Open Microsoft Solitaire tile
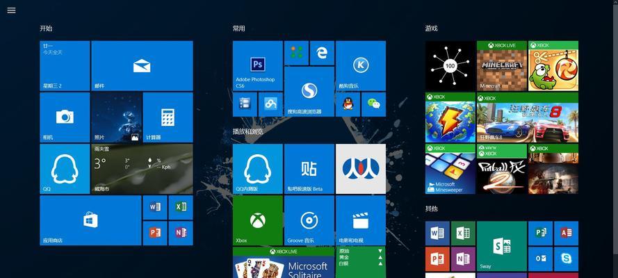This screenshot has width=618, height=278. coord(284,263)
